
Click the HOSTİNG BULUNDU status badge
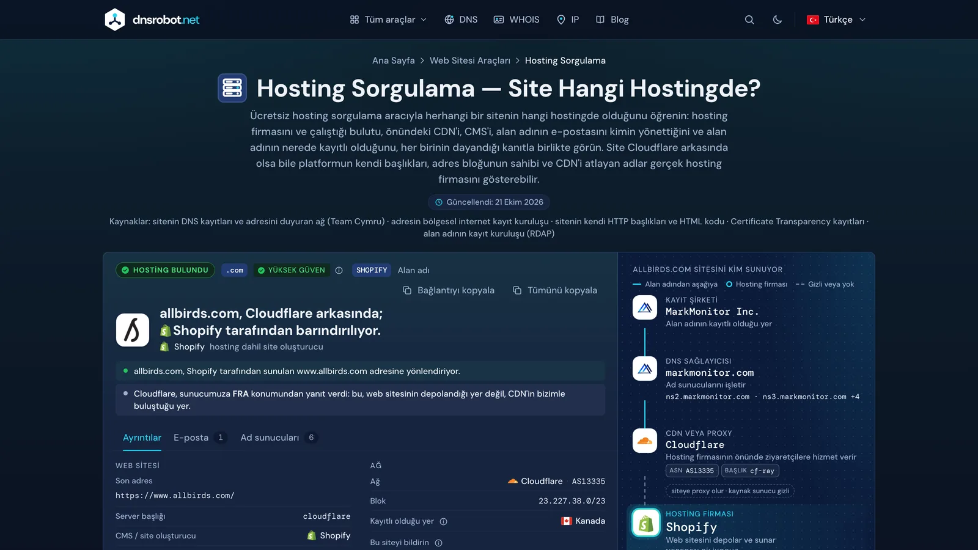pyautogui.click(x=165, y=270)
